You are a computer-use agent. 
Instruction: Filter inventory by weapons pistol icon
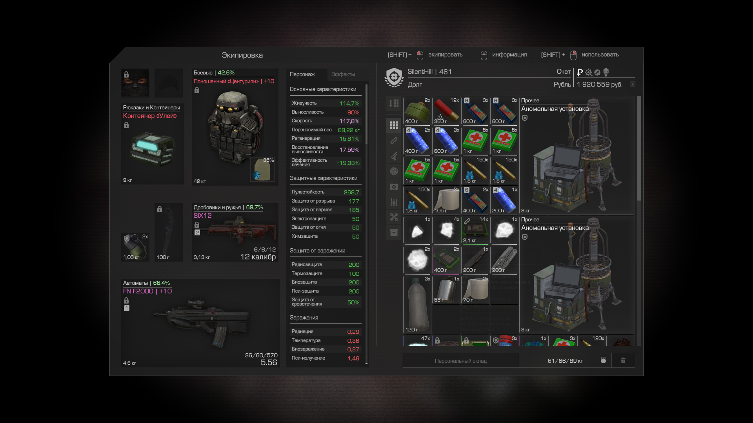[x=394, y=156]
